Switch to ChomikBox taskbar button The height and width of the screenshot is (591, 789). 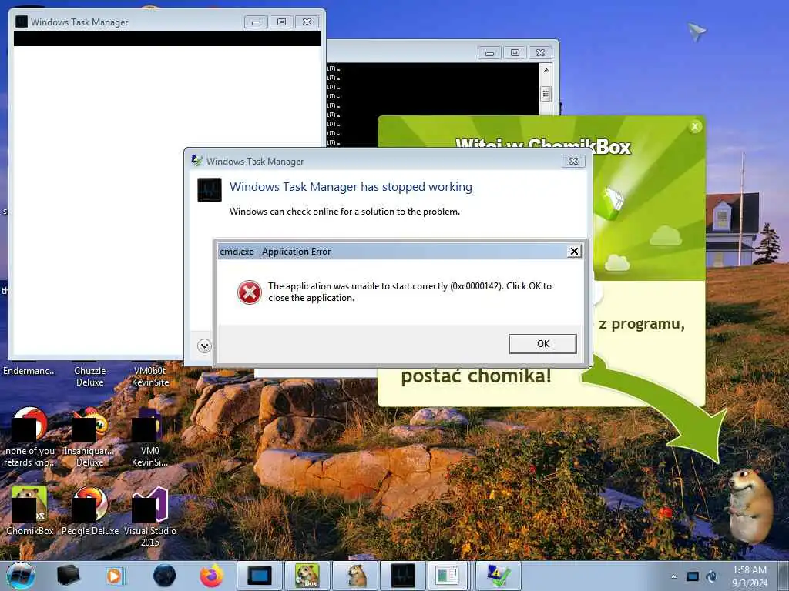(307, 576)
